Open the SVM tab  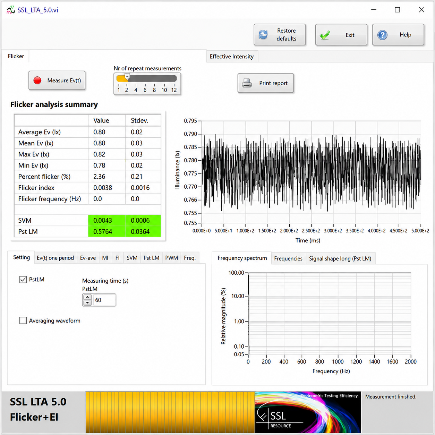coord(132,258)
